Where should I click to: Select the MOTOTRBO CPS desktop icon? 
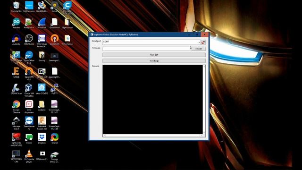point(16,156)
